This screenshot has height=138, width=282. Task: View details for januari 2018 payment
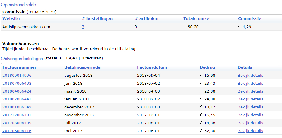click(250, 99)
